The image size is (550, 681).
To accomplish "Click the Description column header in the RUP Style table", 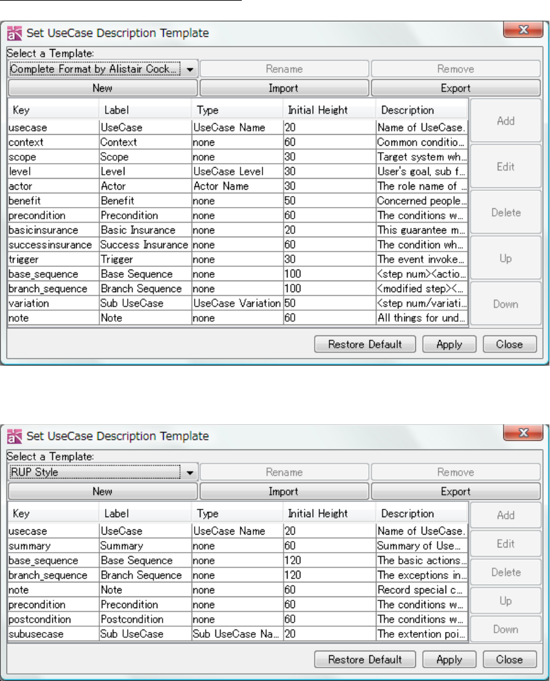I will click(x=422, y=513).
